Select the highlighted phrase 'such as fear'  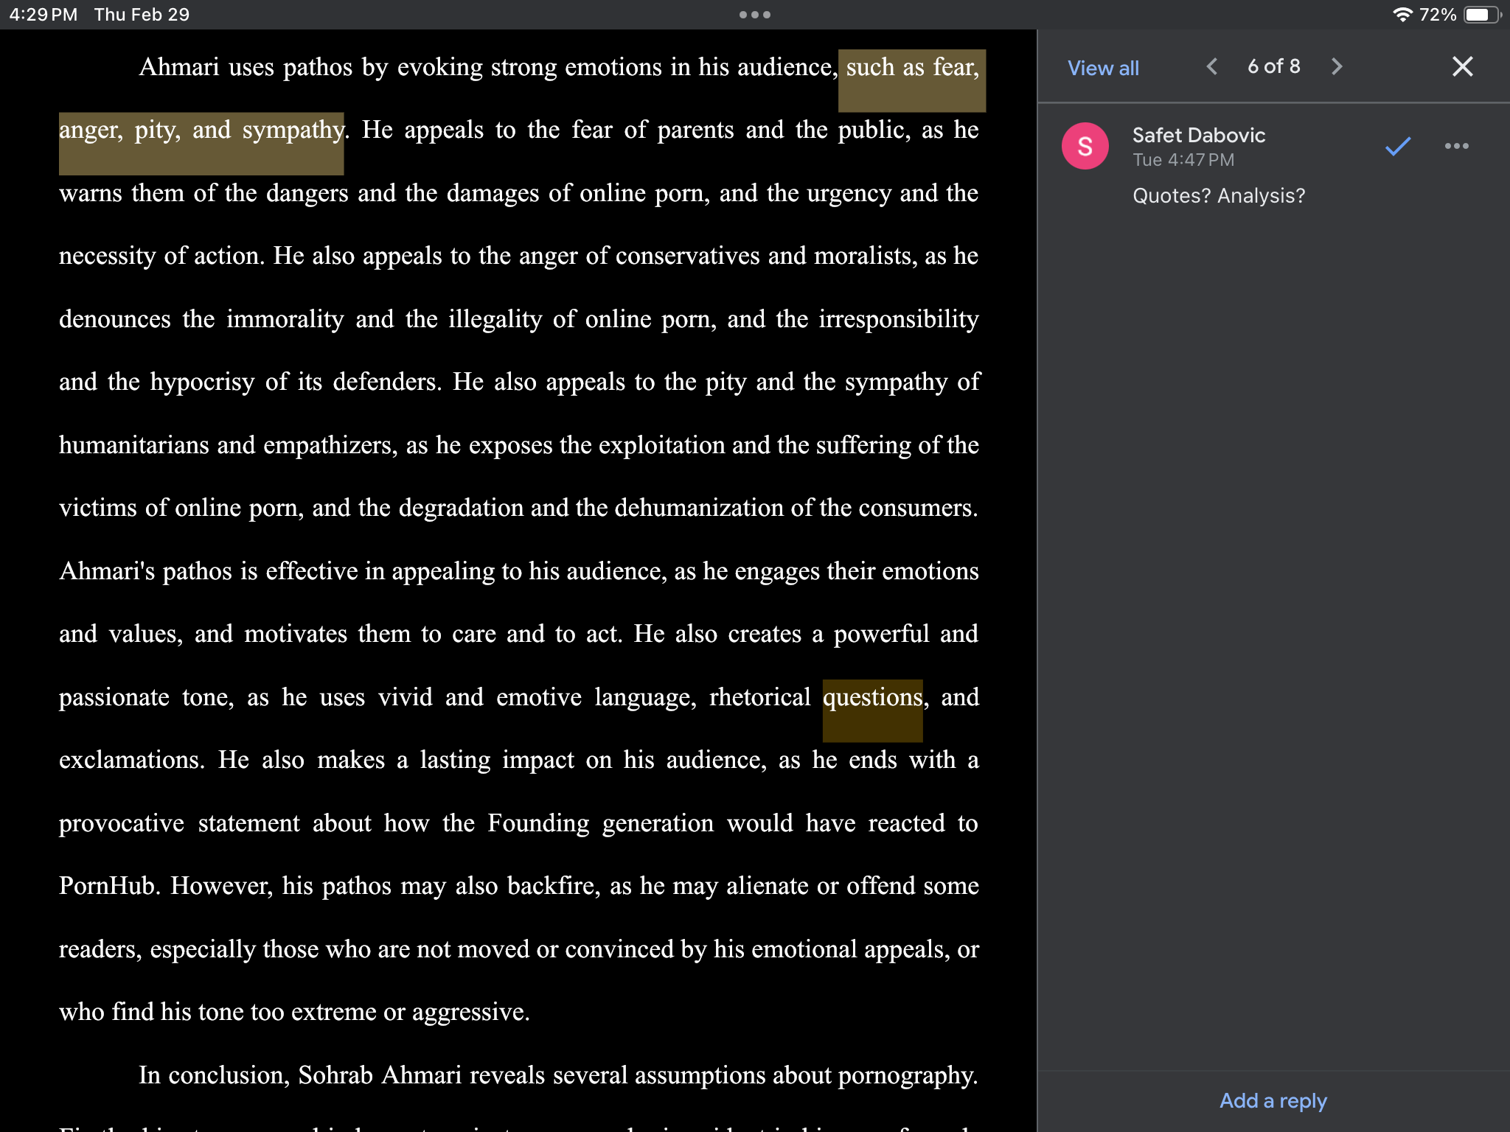(x=911, y=68)
